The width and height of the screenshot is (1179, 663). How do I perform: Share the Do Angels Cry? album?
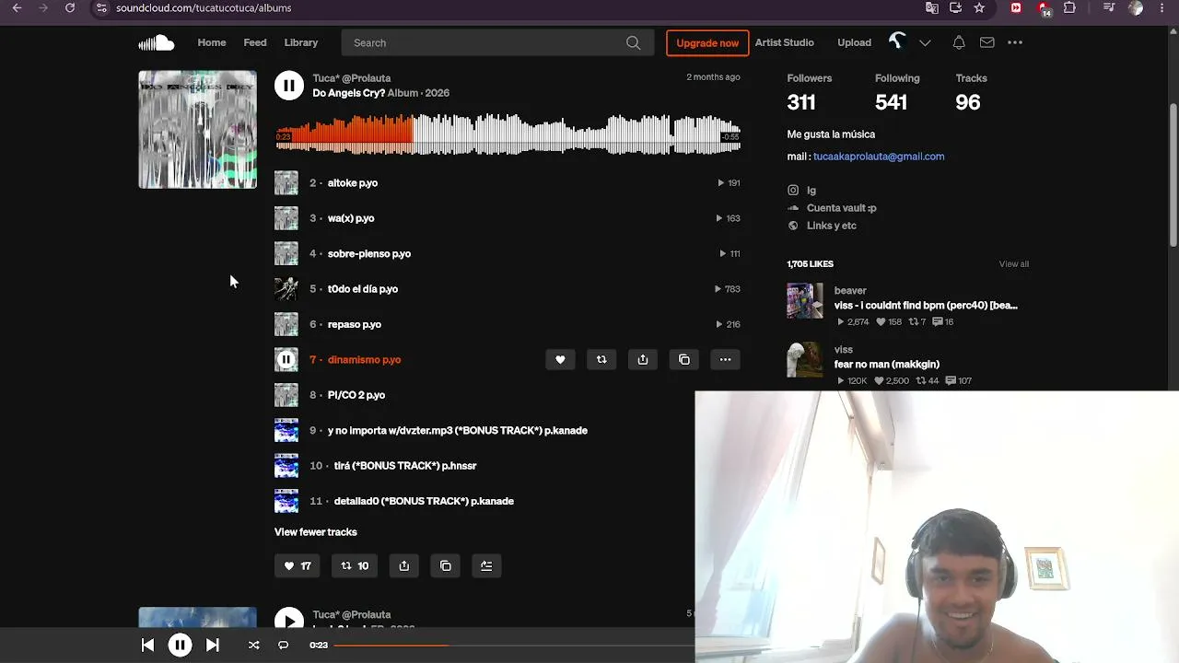(404, 566)
